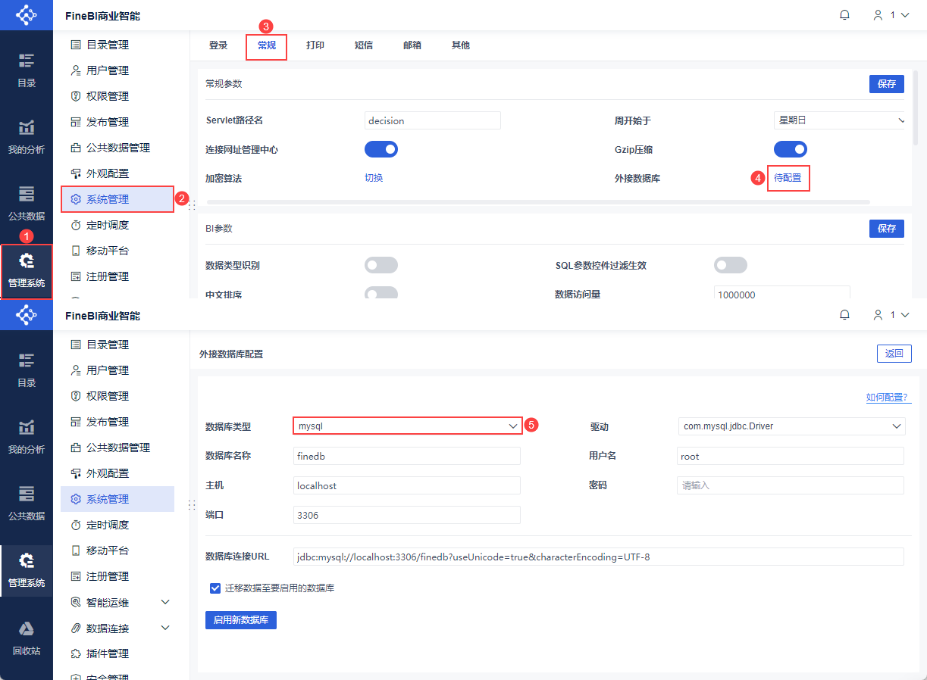Screen dimensions: 927x680
Task: Click 保存 in the 常规参数 section
Action: (887, 84)
